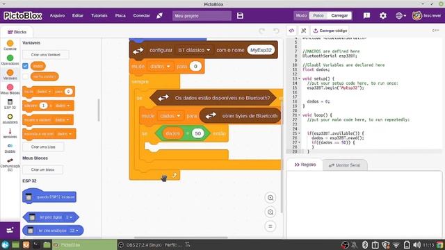
Task: Select the Blocks tab
Action: click(17, 32)
